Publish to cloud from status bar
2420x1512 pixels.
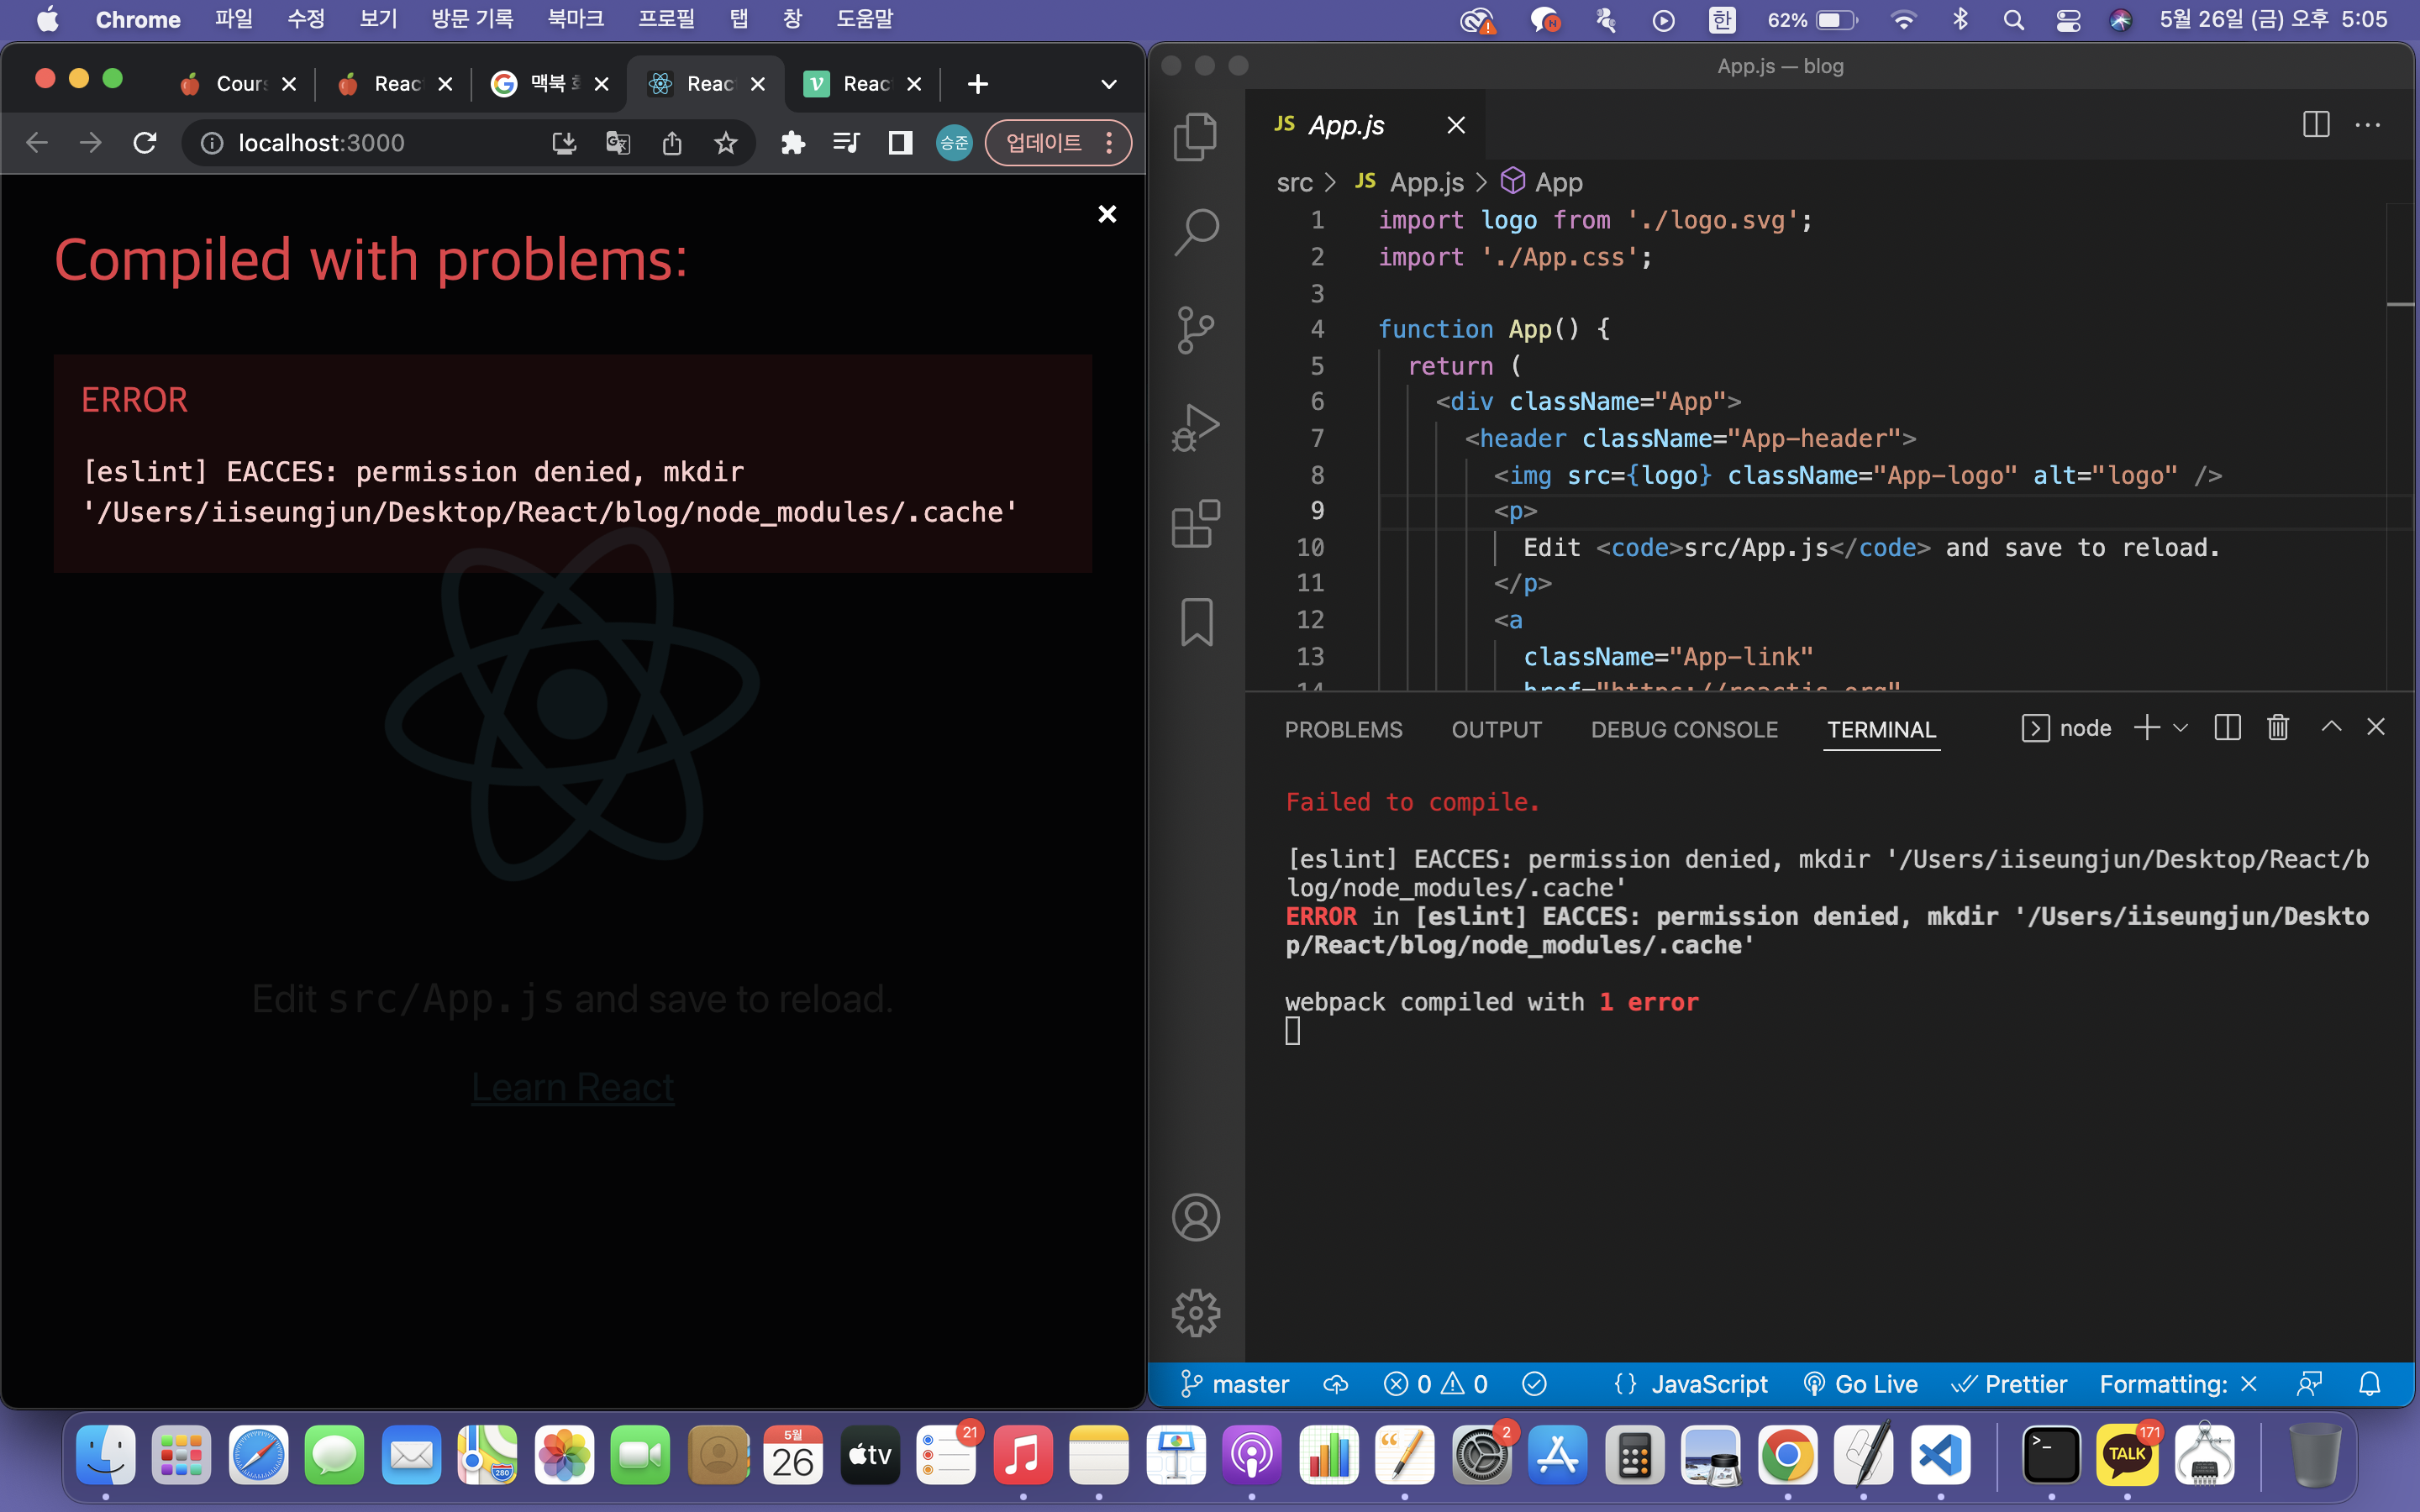click(x=1335, y=1384)
